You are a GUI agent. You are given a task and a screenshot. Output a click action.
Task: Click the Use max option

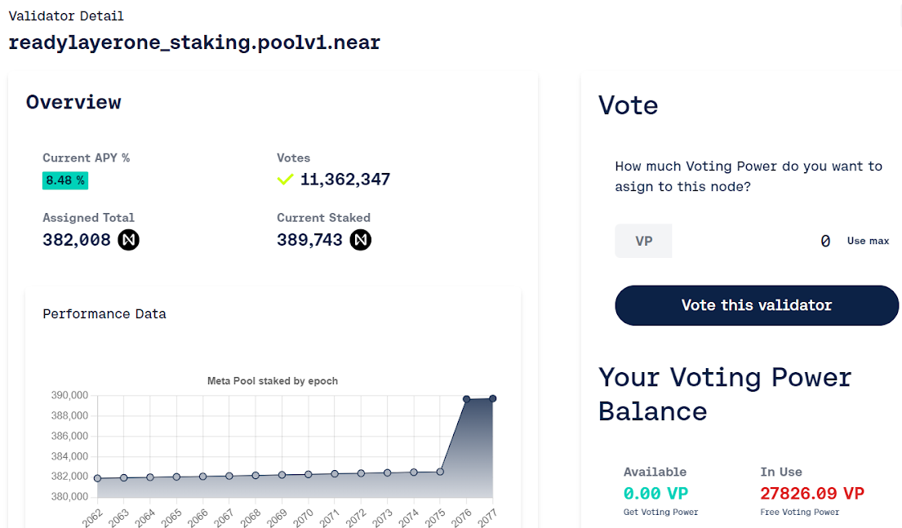pyautogui.click(x=868, y=241)
